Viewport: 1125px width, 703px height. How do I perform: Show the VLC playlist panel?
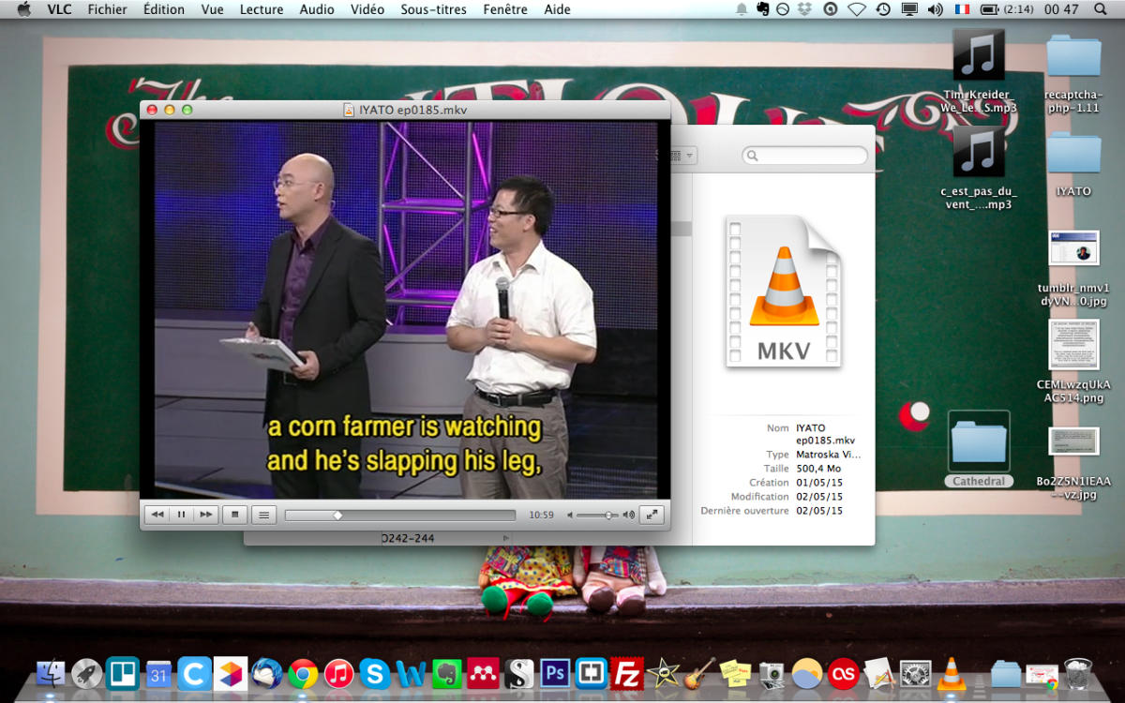(264, 515)
